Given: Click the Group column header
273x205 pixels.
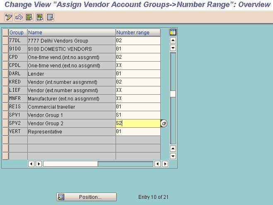Looking at the screenshot, I should (x=18, y=33).
